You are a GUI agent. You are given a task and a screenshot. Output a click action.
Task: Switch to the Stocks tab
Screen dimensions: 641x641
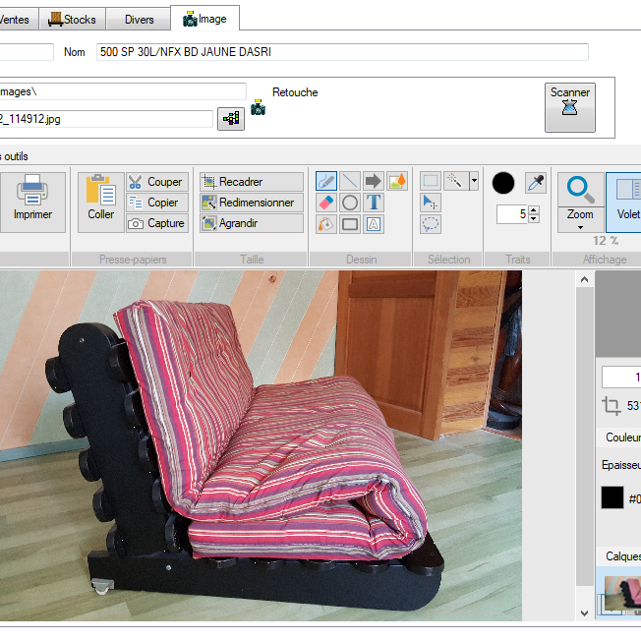73,19
